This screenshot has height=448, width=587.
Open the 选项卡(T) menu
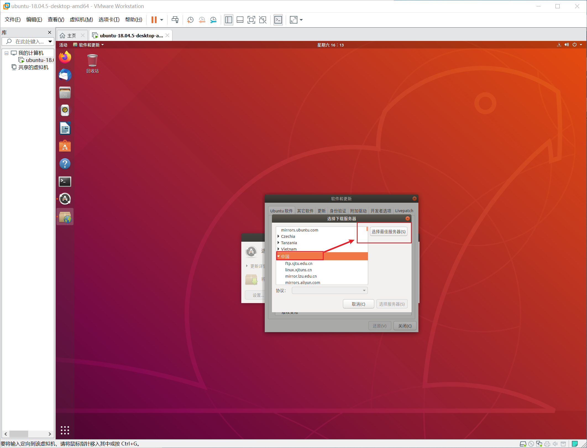109,20
